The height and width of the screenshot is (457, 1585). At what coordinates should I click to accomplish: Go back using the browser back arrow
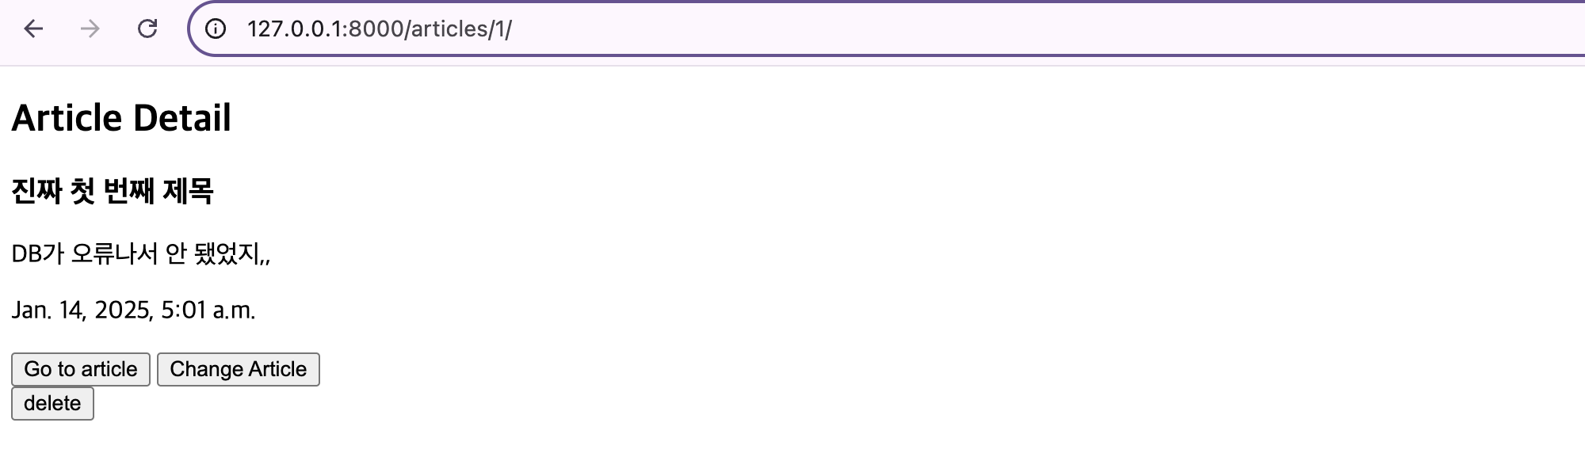pyautogui.click(x=33, y=29)
